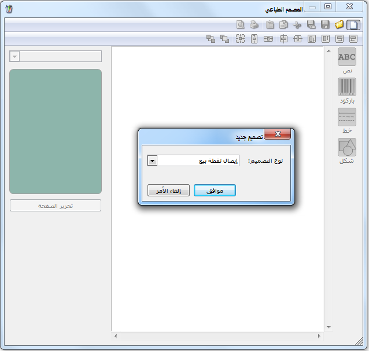Select the line (خط) tool
Screen dimensions: 369x351
pos(347,117)
